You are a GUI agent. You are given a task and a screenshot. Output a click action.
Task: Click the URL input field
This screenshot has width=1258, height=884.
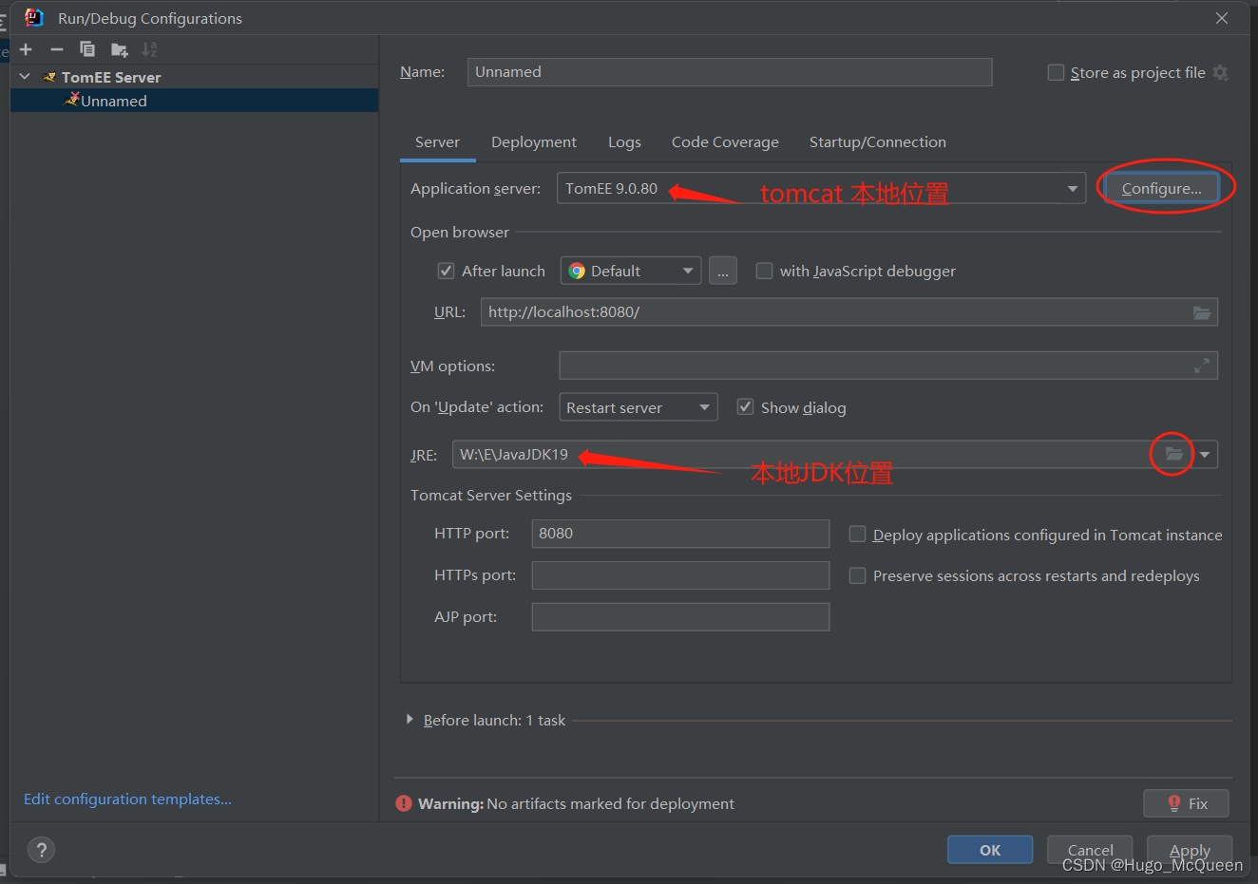pyautogui.click(x=849, y=312)
